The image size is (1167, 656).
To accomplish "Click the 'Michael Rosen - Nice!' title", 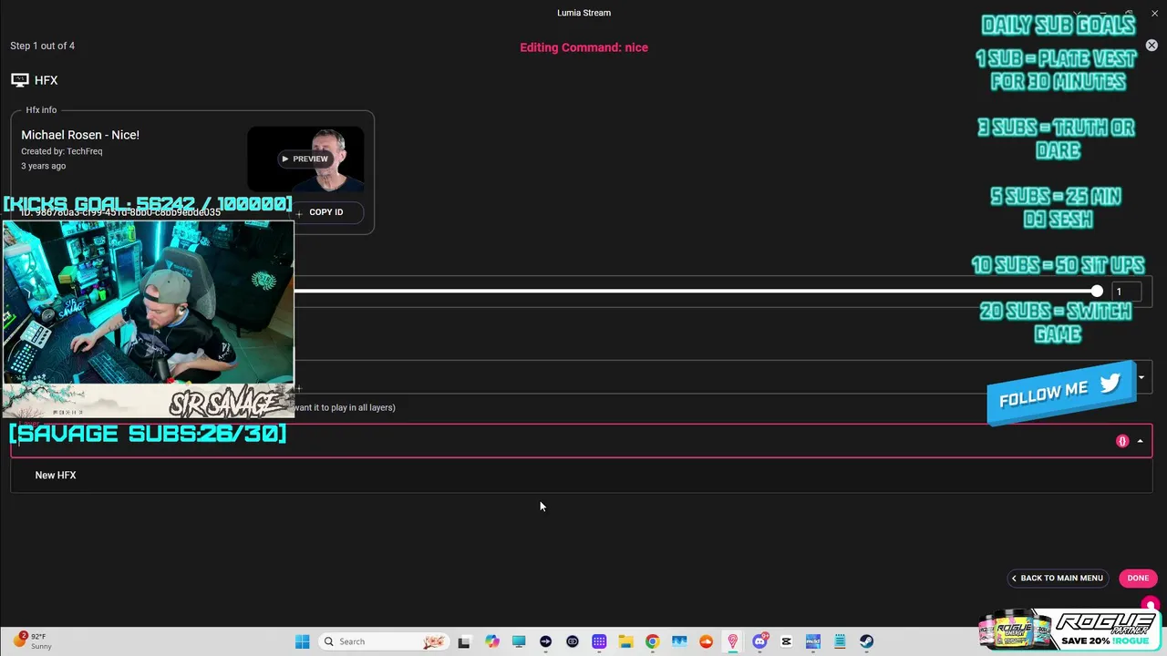I will click(x=80, y=135).
